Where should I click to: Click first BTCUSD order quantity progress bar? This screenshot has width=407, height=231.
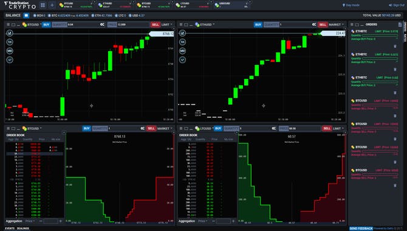(x=380, y=105)
